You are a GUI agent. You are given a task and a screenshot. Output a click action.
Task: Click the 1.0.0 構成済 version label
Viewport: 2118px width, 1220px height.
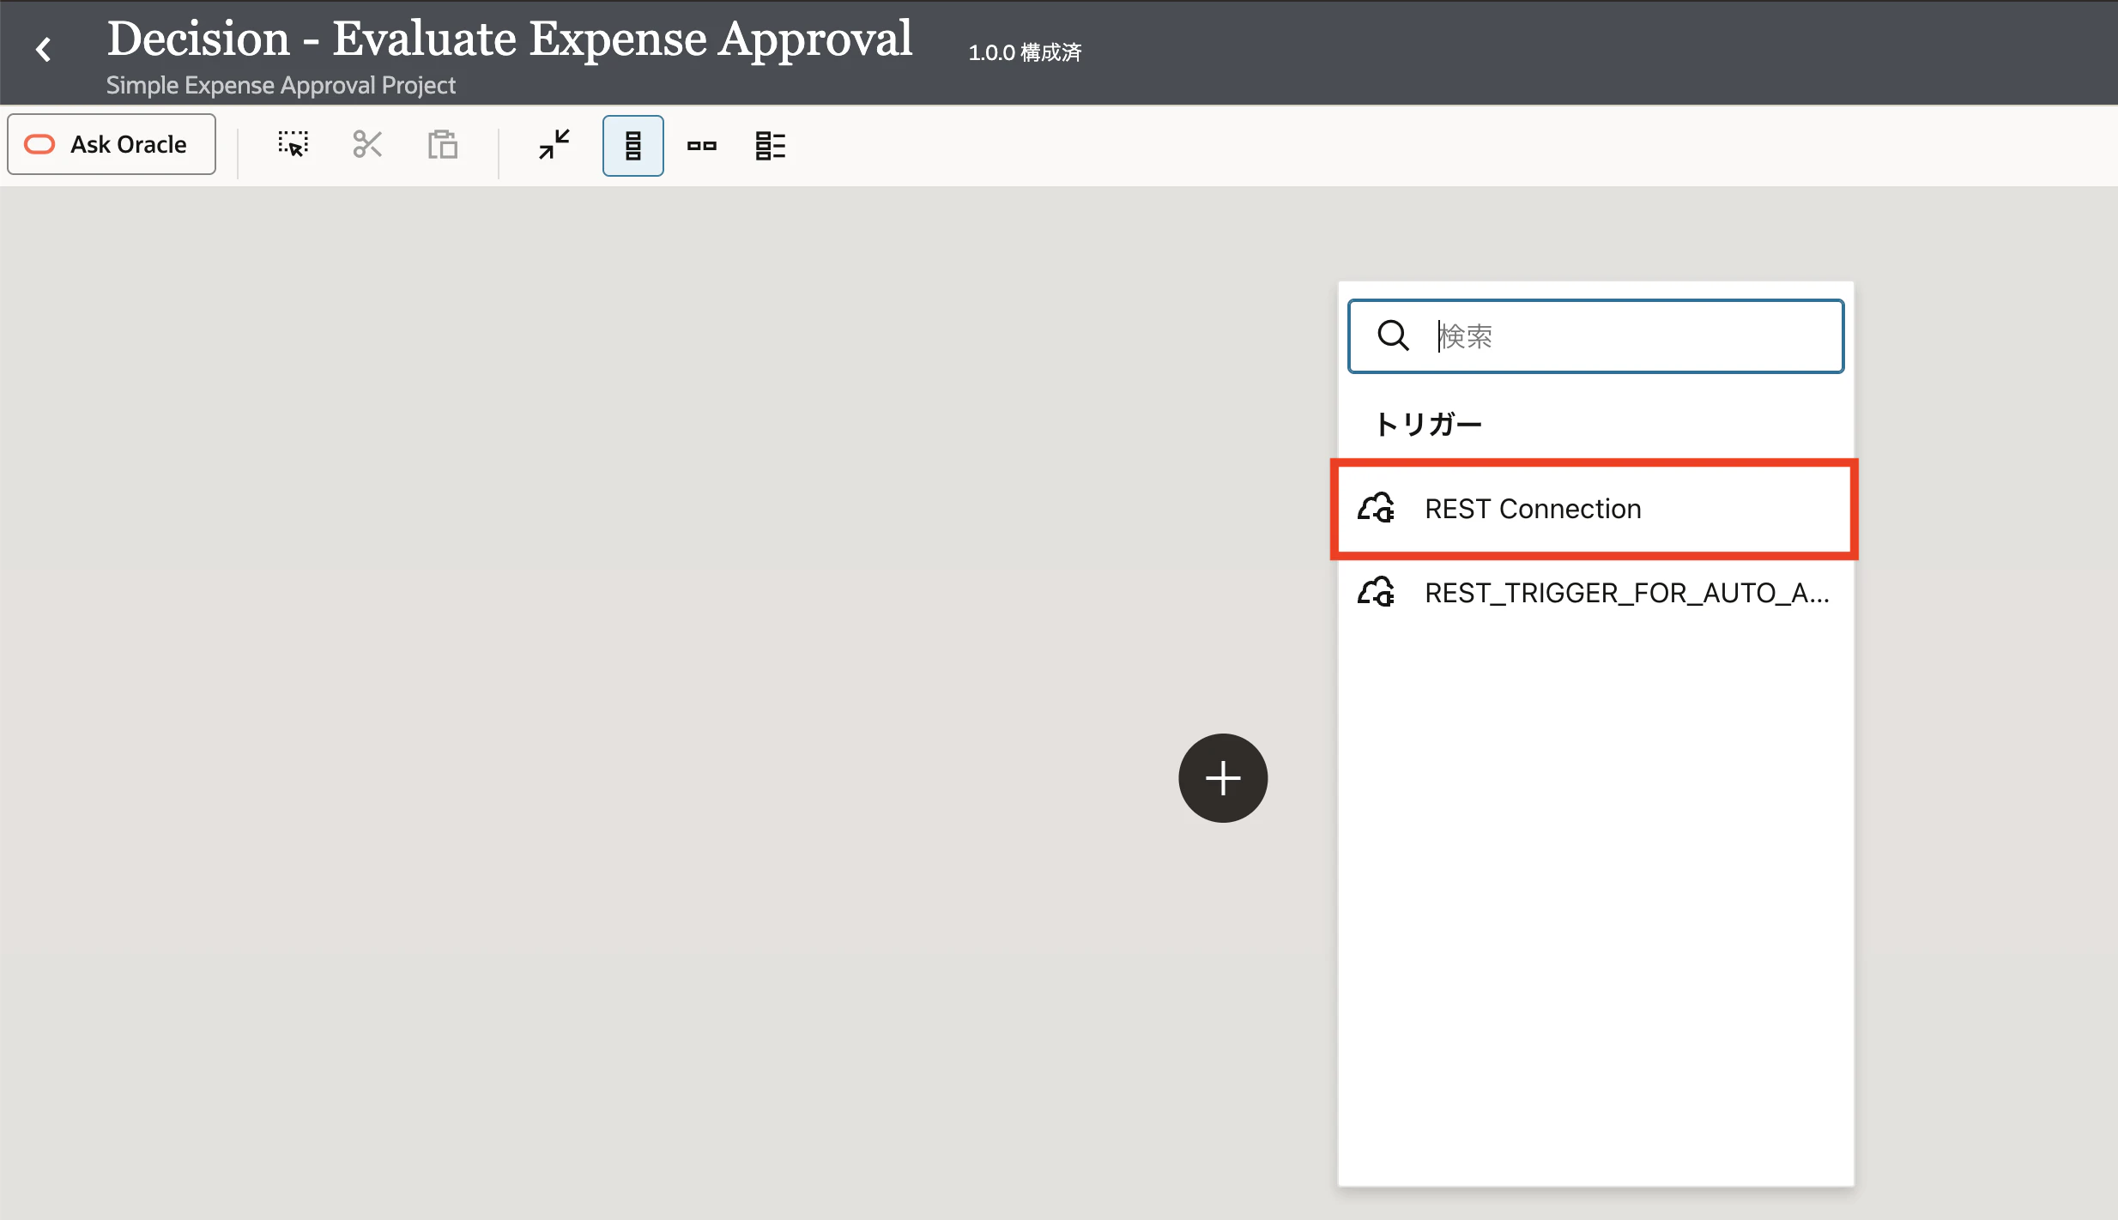click(x=1025, y=53)
